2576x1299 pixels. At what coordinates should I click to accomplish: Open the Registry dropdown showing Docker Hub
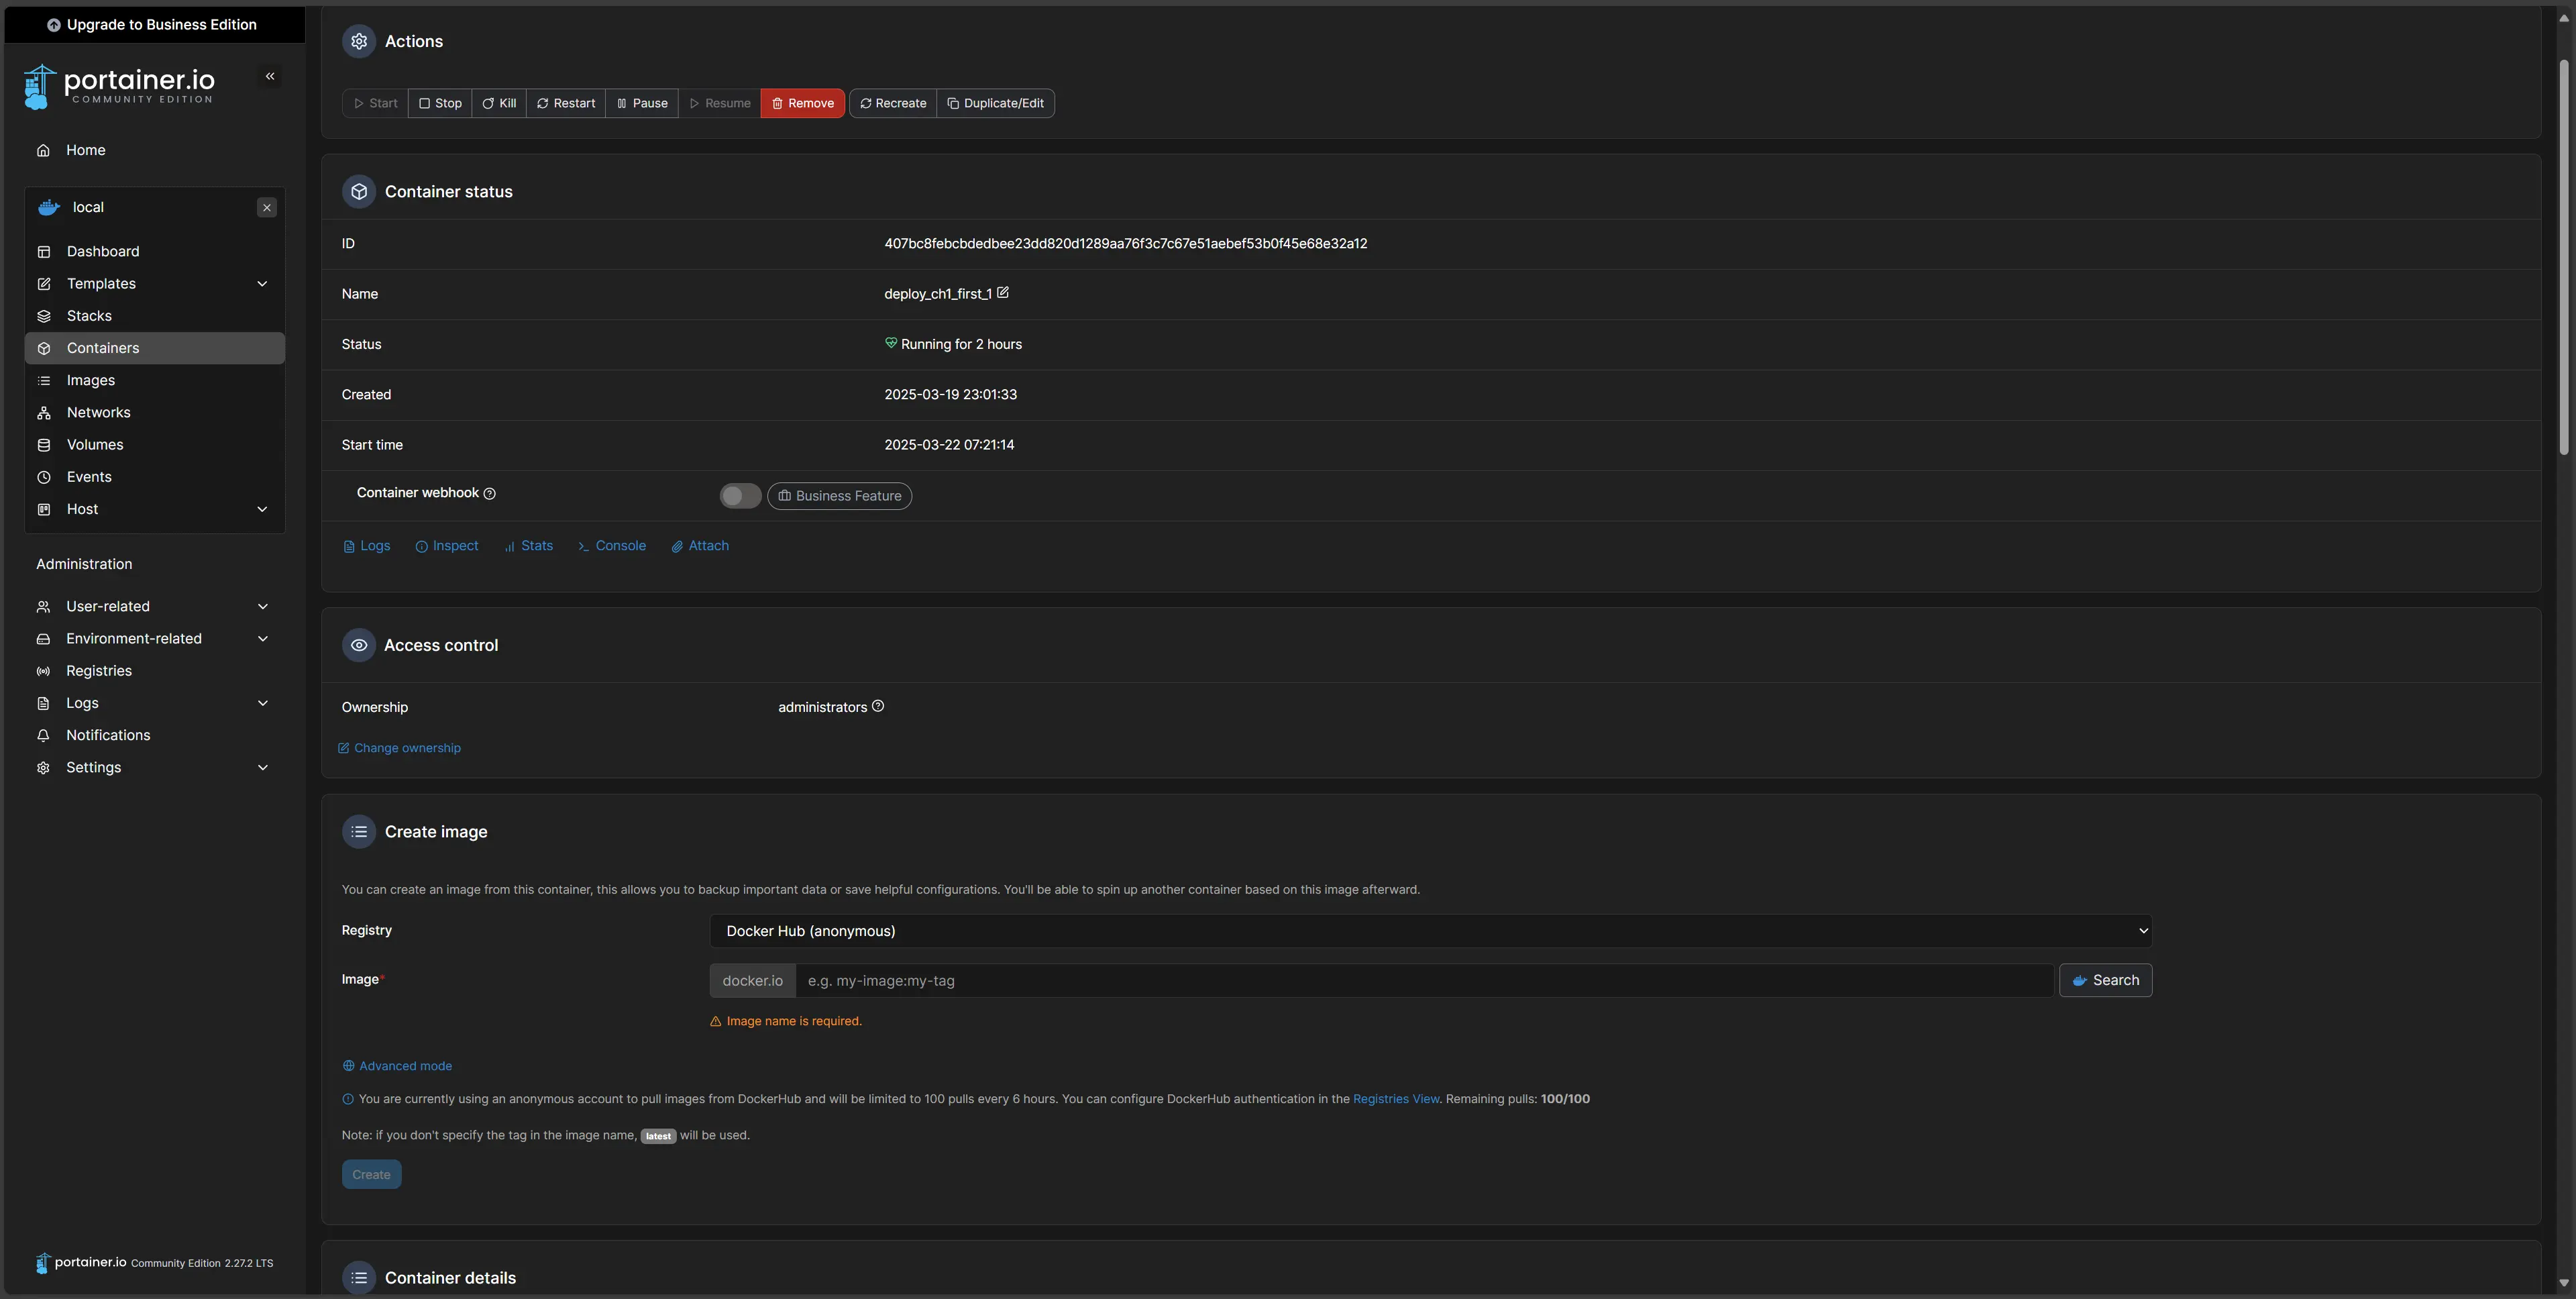(x=1430, y=931)
